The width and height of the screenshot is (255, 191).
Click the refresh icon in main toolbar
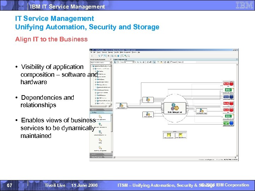(x=99, y=56)
